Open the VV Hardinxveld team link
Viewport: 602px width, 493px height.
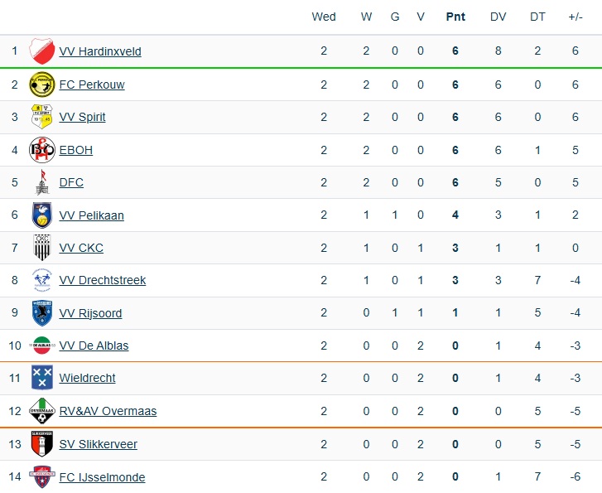100,51
